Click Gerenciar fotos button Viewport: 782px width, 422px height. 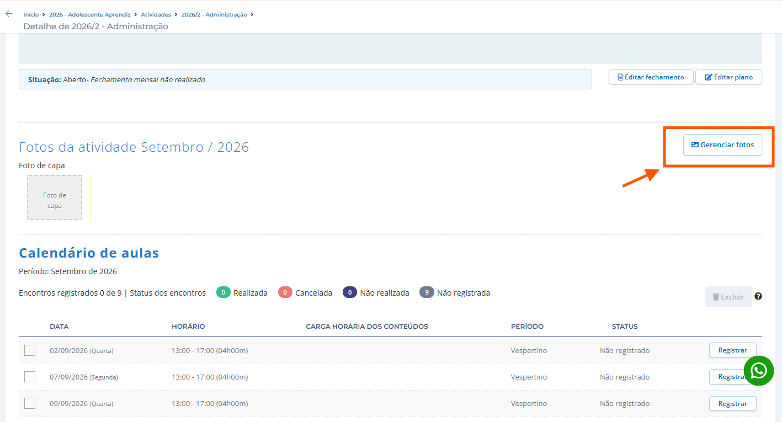pyautogui.click(x=722, y=145)
